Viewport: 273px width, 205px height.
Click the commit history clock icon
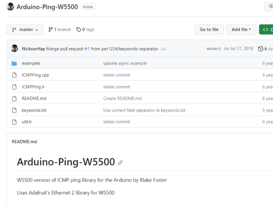point(260,49)
